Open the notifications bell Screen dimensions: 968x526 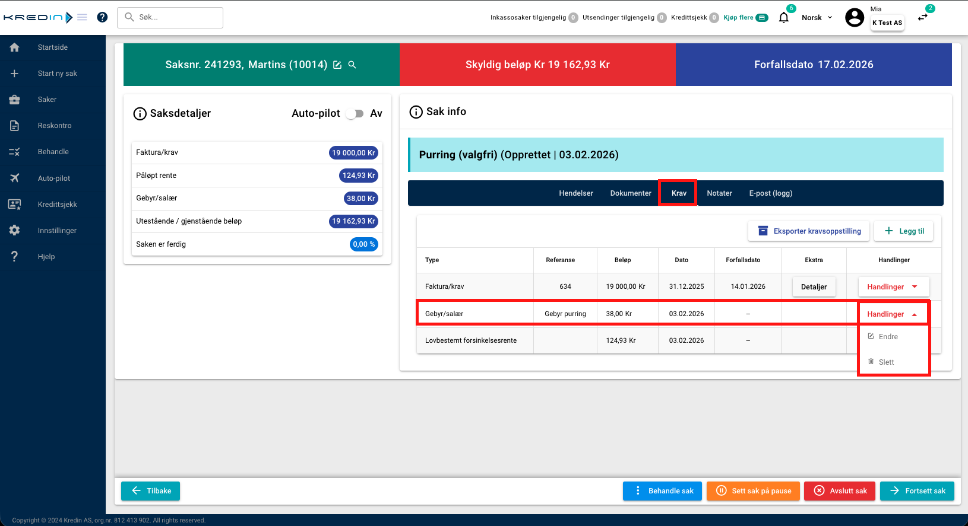[x=784, y=17]
